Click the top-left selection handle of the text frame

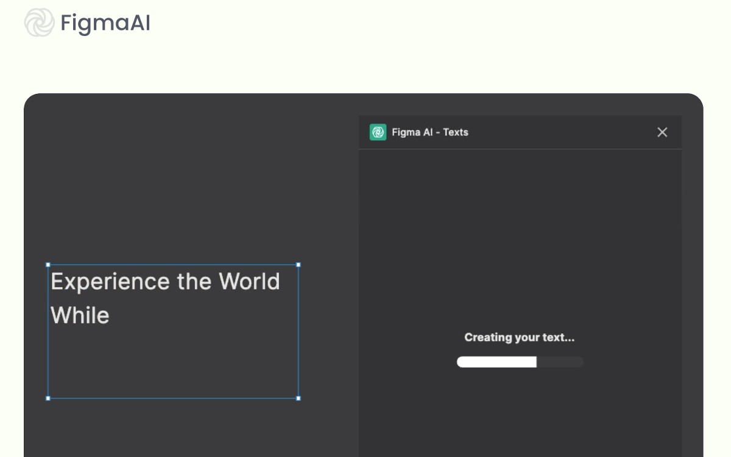tap(48, 264)
